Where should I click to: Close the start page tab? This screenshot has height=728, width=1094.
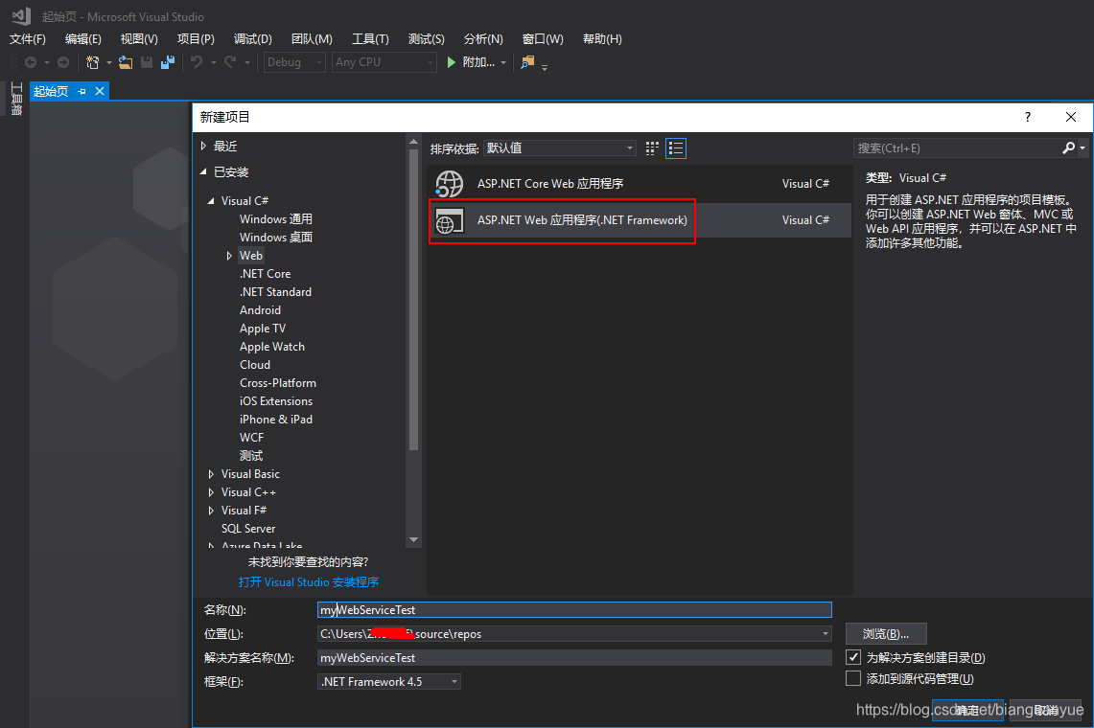(x=100, y=91)
